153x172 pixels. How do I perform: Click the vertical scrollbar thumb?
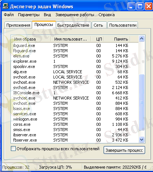pos(141,102)
